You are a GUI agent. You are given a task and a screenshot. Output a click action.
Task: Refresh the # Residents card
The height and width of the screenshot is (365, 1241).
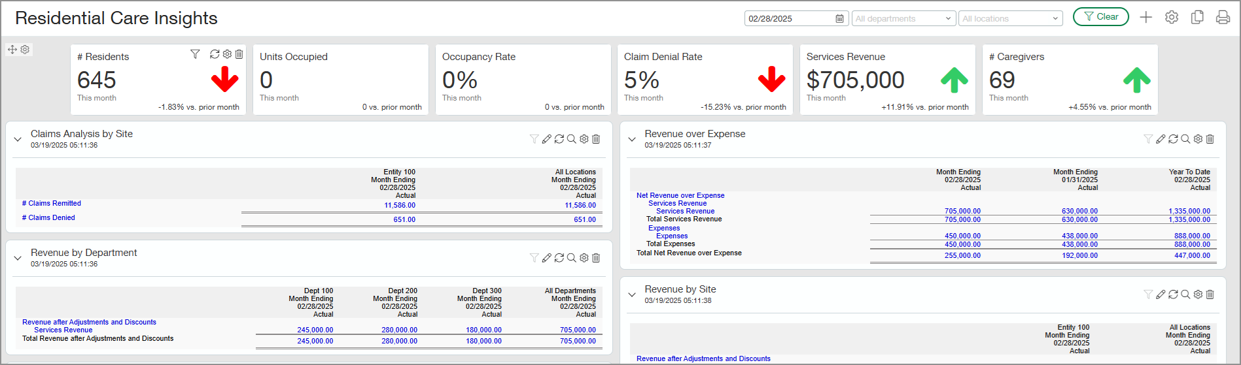tap(215, 54)
